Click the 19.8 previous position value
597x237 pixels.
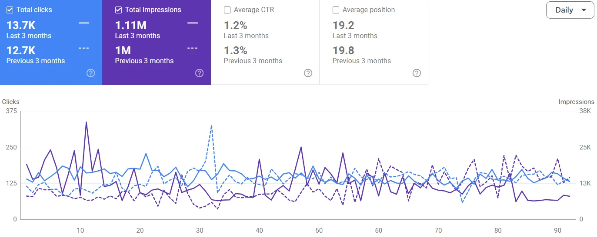coord(344,50)
